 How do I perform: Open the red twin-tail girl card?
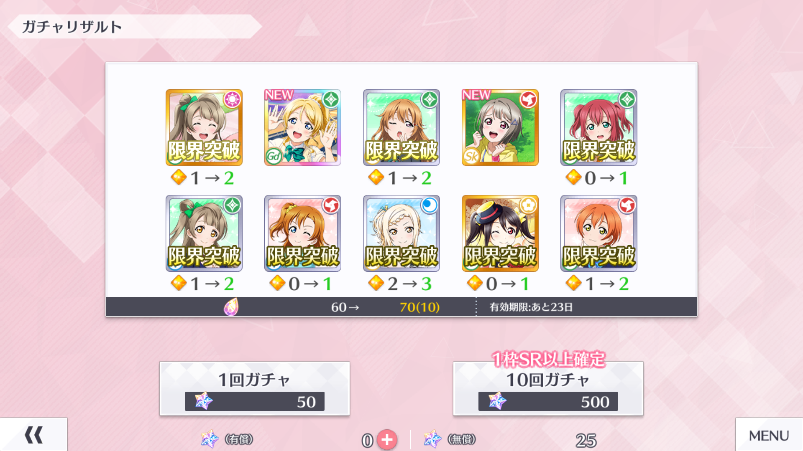point(599,127)
